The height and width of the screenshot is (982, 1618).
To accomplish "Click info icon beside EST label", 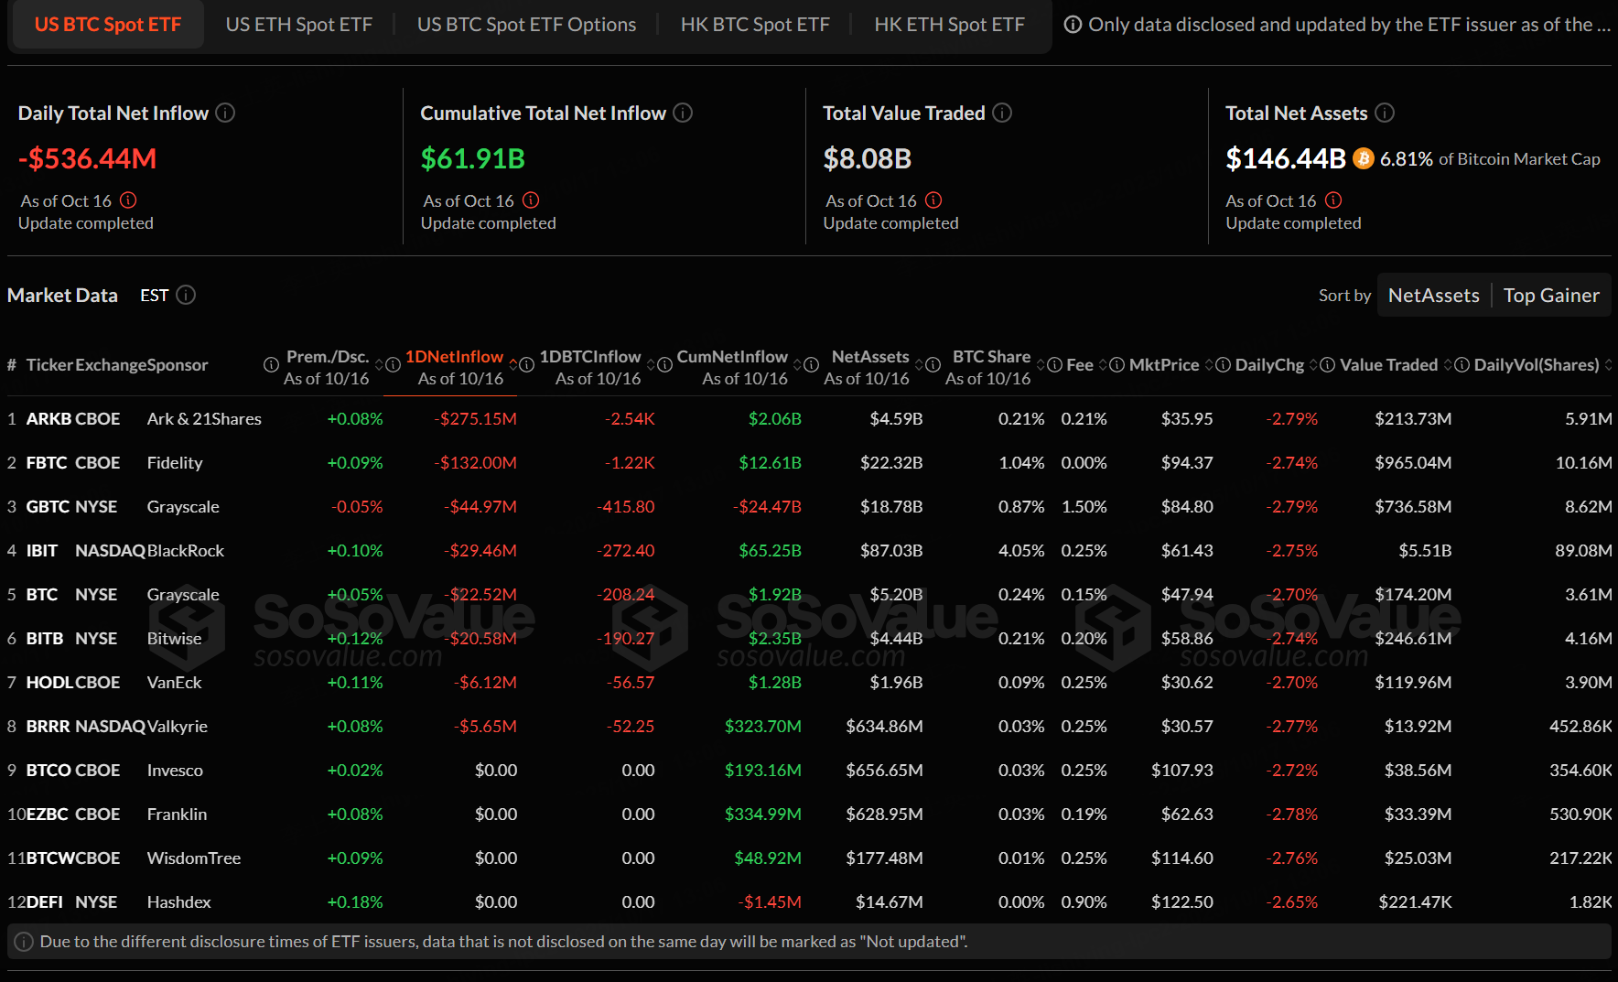I will pos(186,295).
